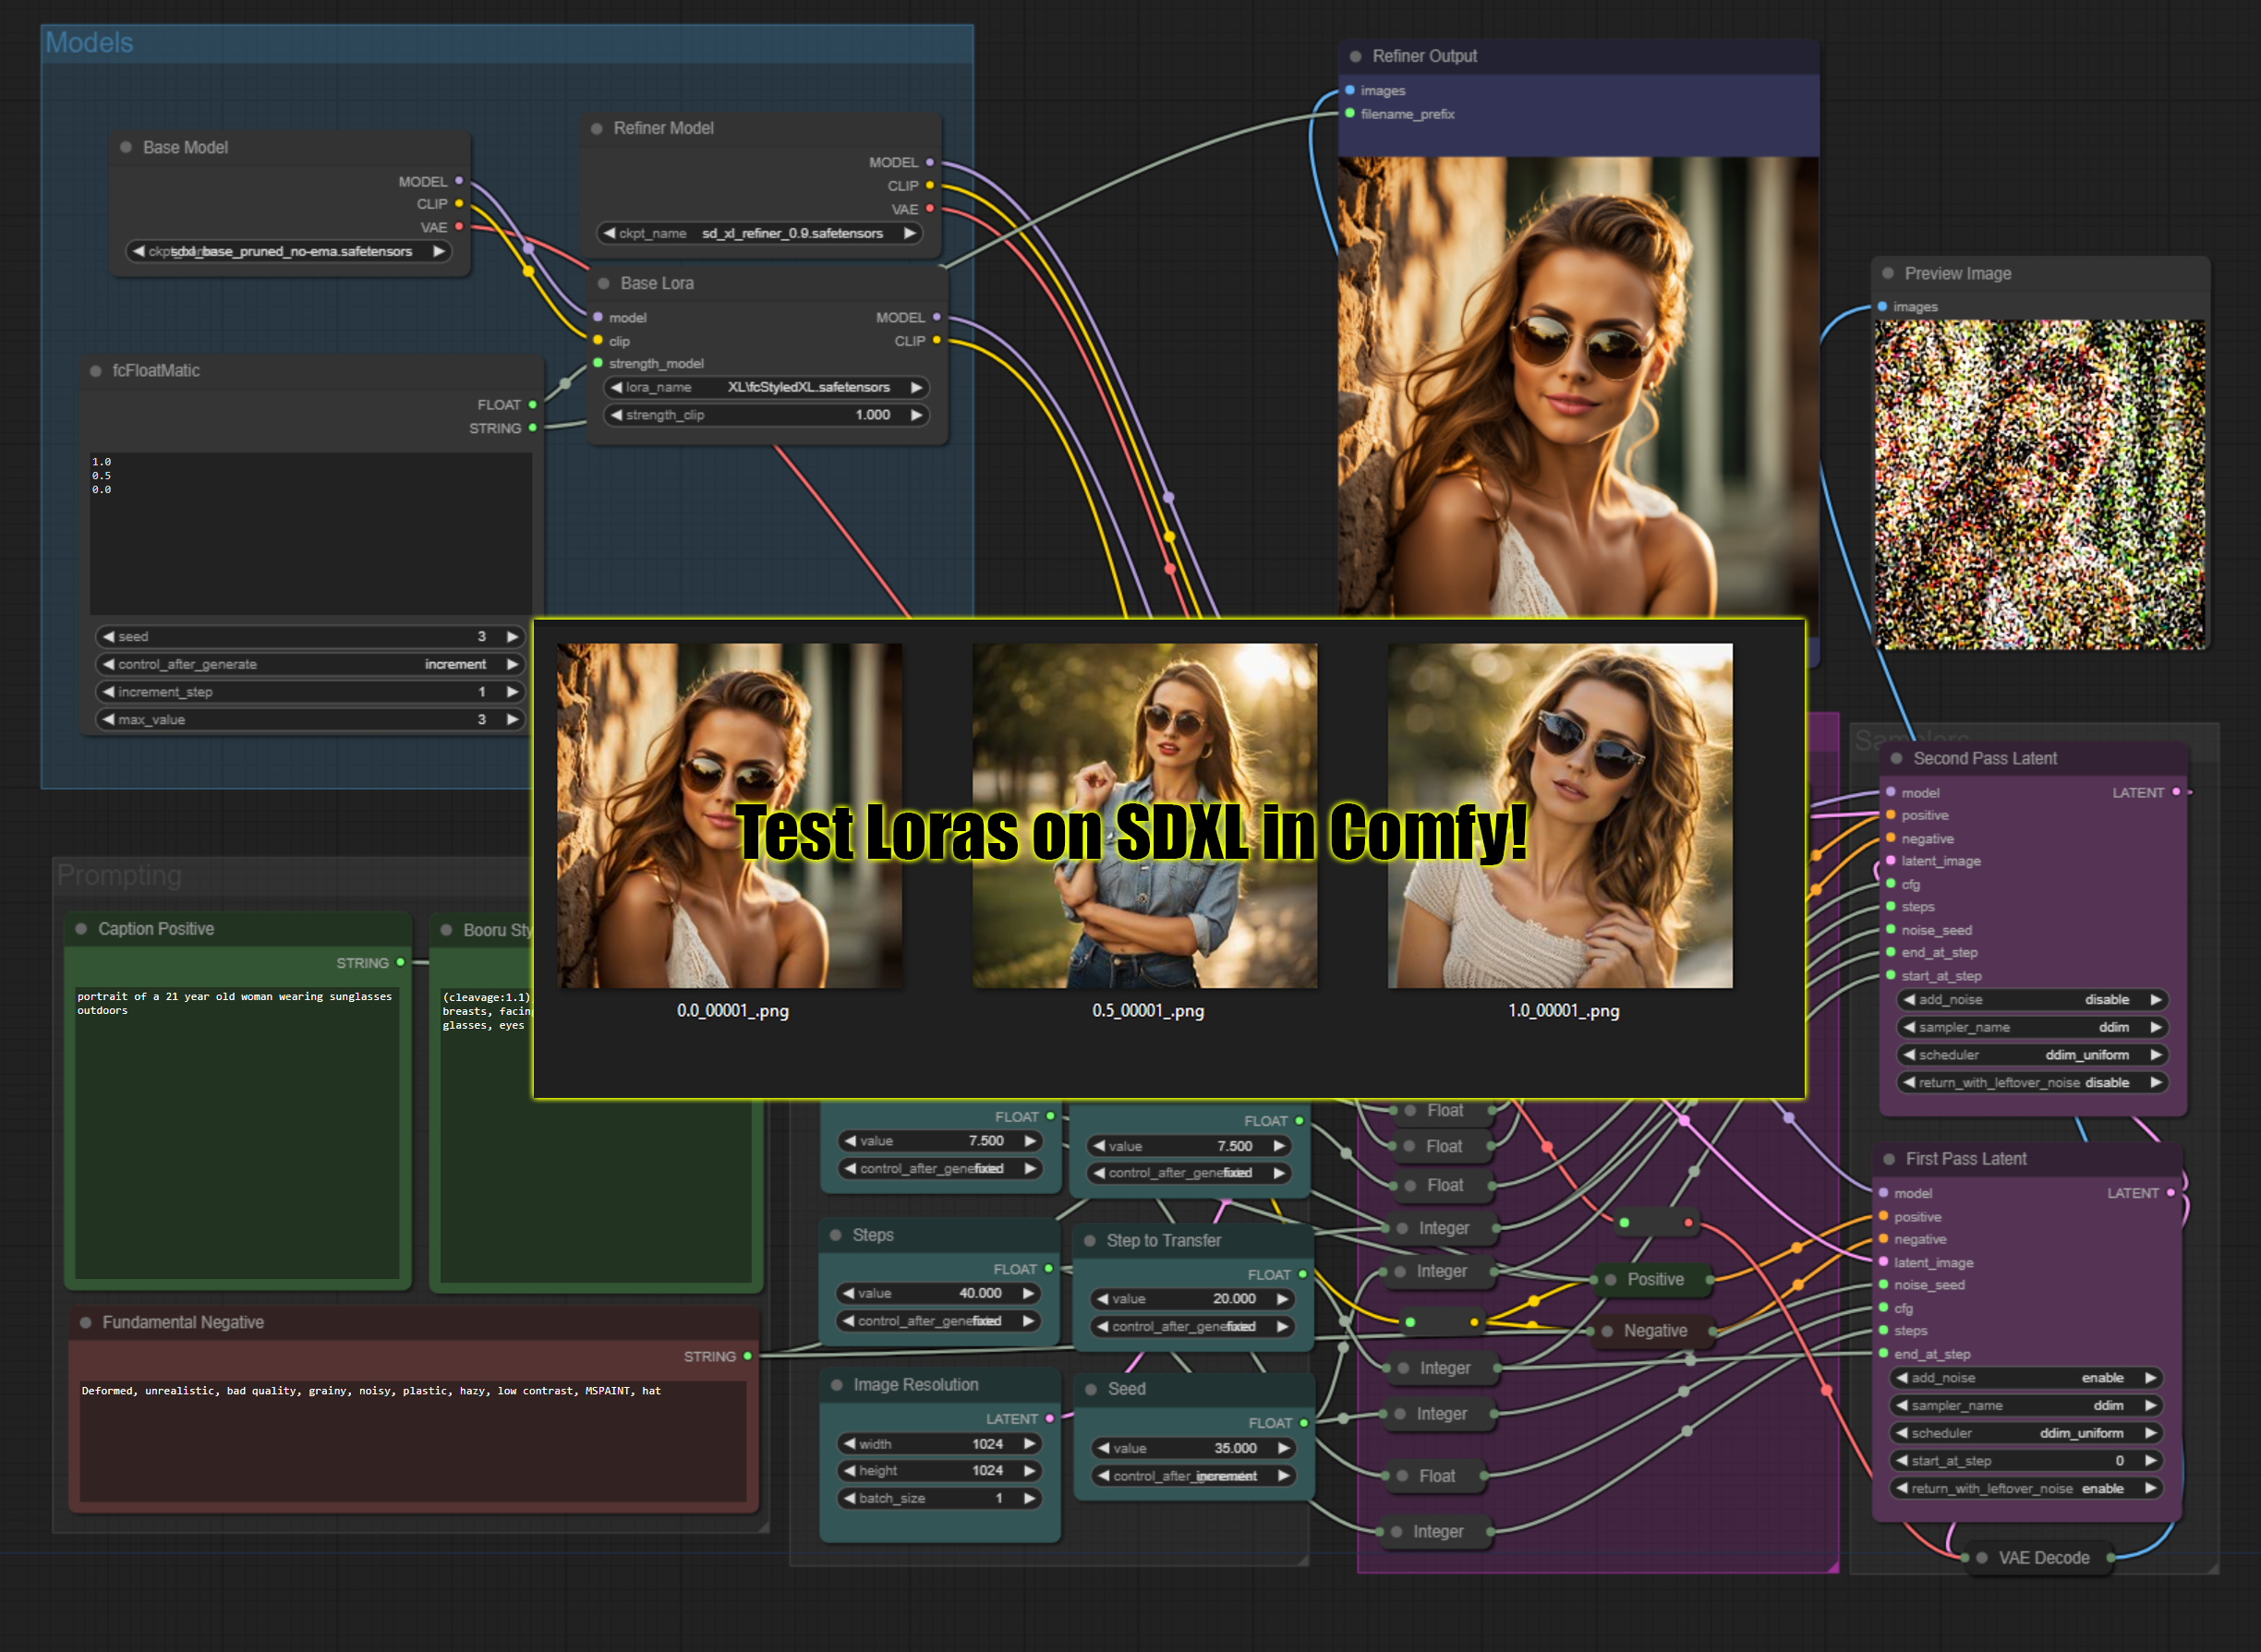Collapse the Preview Image node
The width and height of the screenshot is (2261, 1652).
click(x=1888, y=273)
